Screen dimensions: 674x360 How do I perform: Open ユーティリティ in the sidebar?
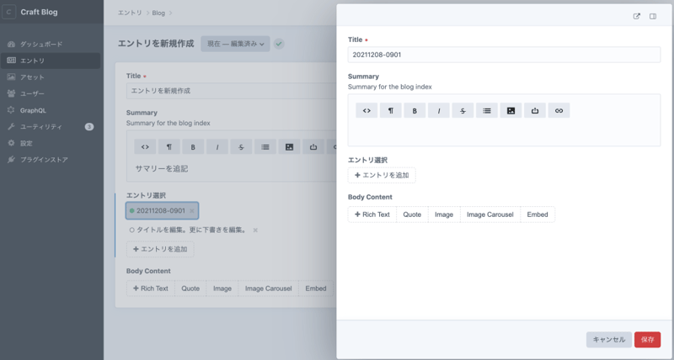pos(41,126)
